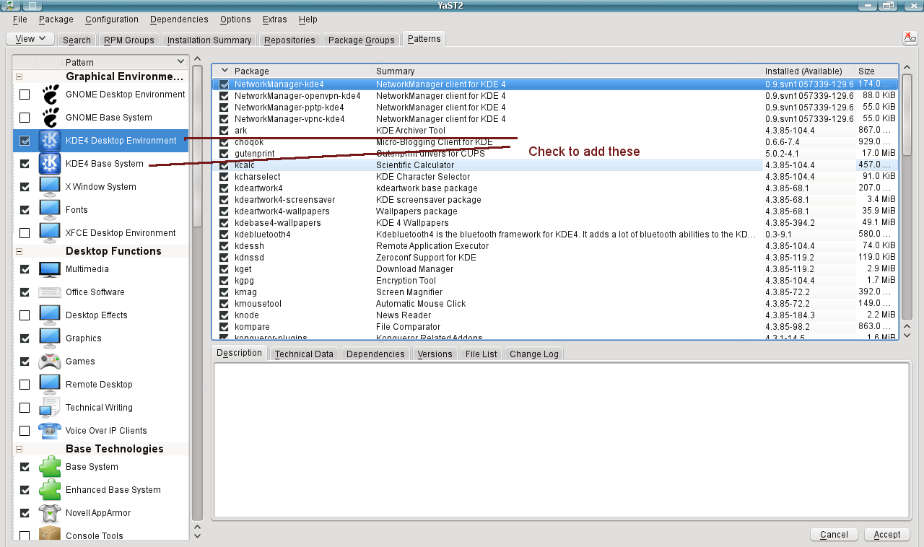
Task: Click the Fonts pattern icon
Action: click(50, 210)
